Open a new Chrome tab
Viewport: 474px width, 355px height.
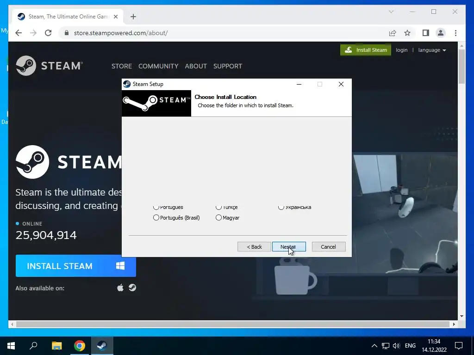[133, 17]
